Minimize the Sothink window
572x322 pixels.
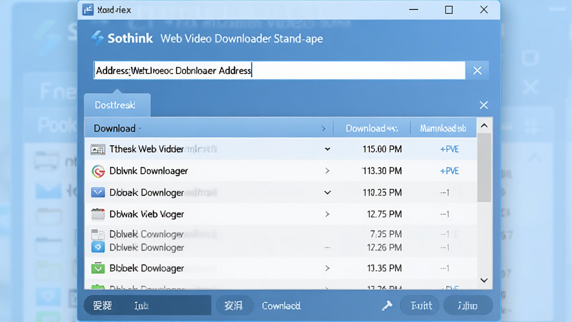414,10
